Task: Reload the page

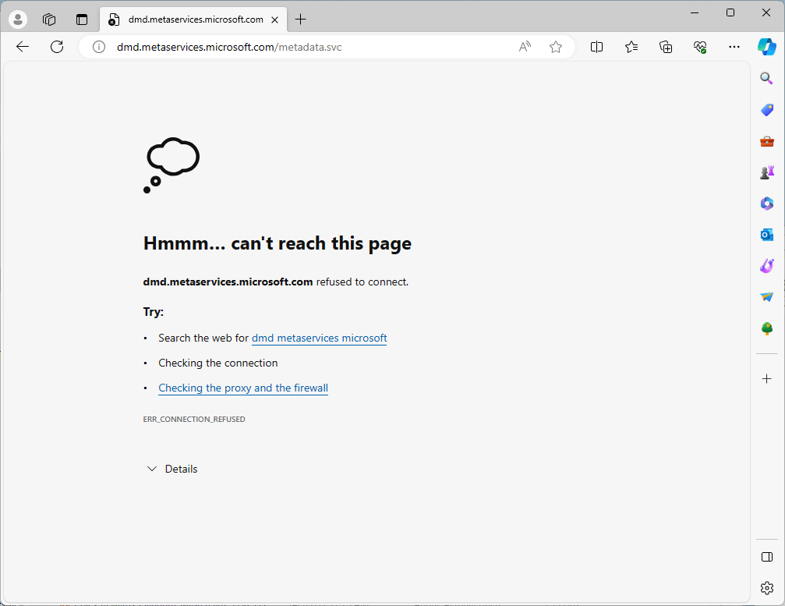Action: click(x=57, y=47)
